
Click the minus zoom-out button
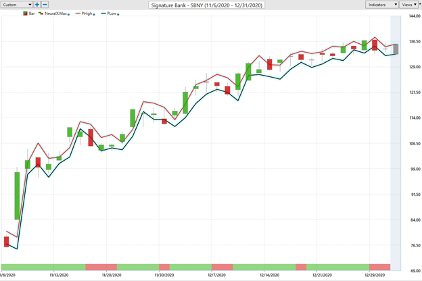click(x=45, y=5)
